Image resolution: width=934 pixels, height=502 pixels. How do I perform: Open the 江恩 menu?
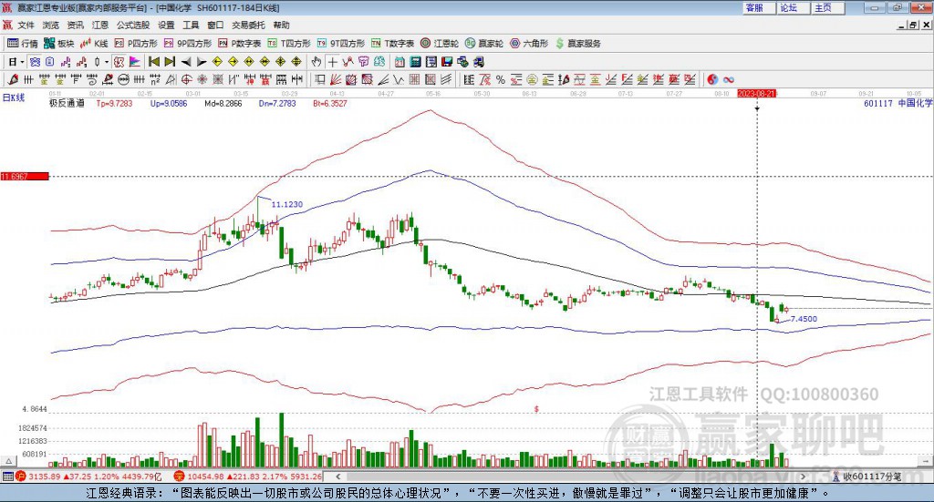99,25
